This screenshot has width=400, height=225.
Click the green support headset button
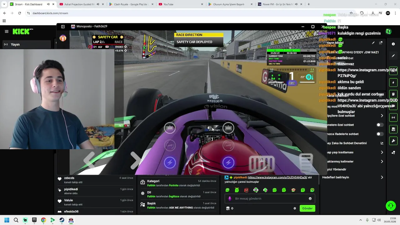[x=391, y=206]
